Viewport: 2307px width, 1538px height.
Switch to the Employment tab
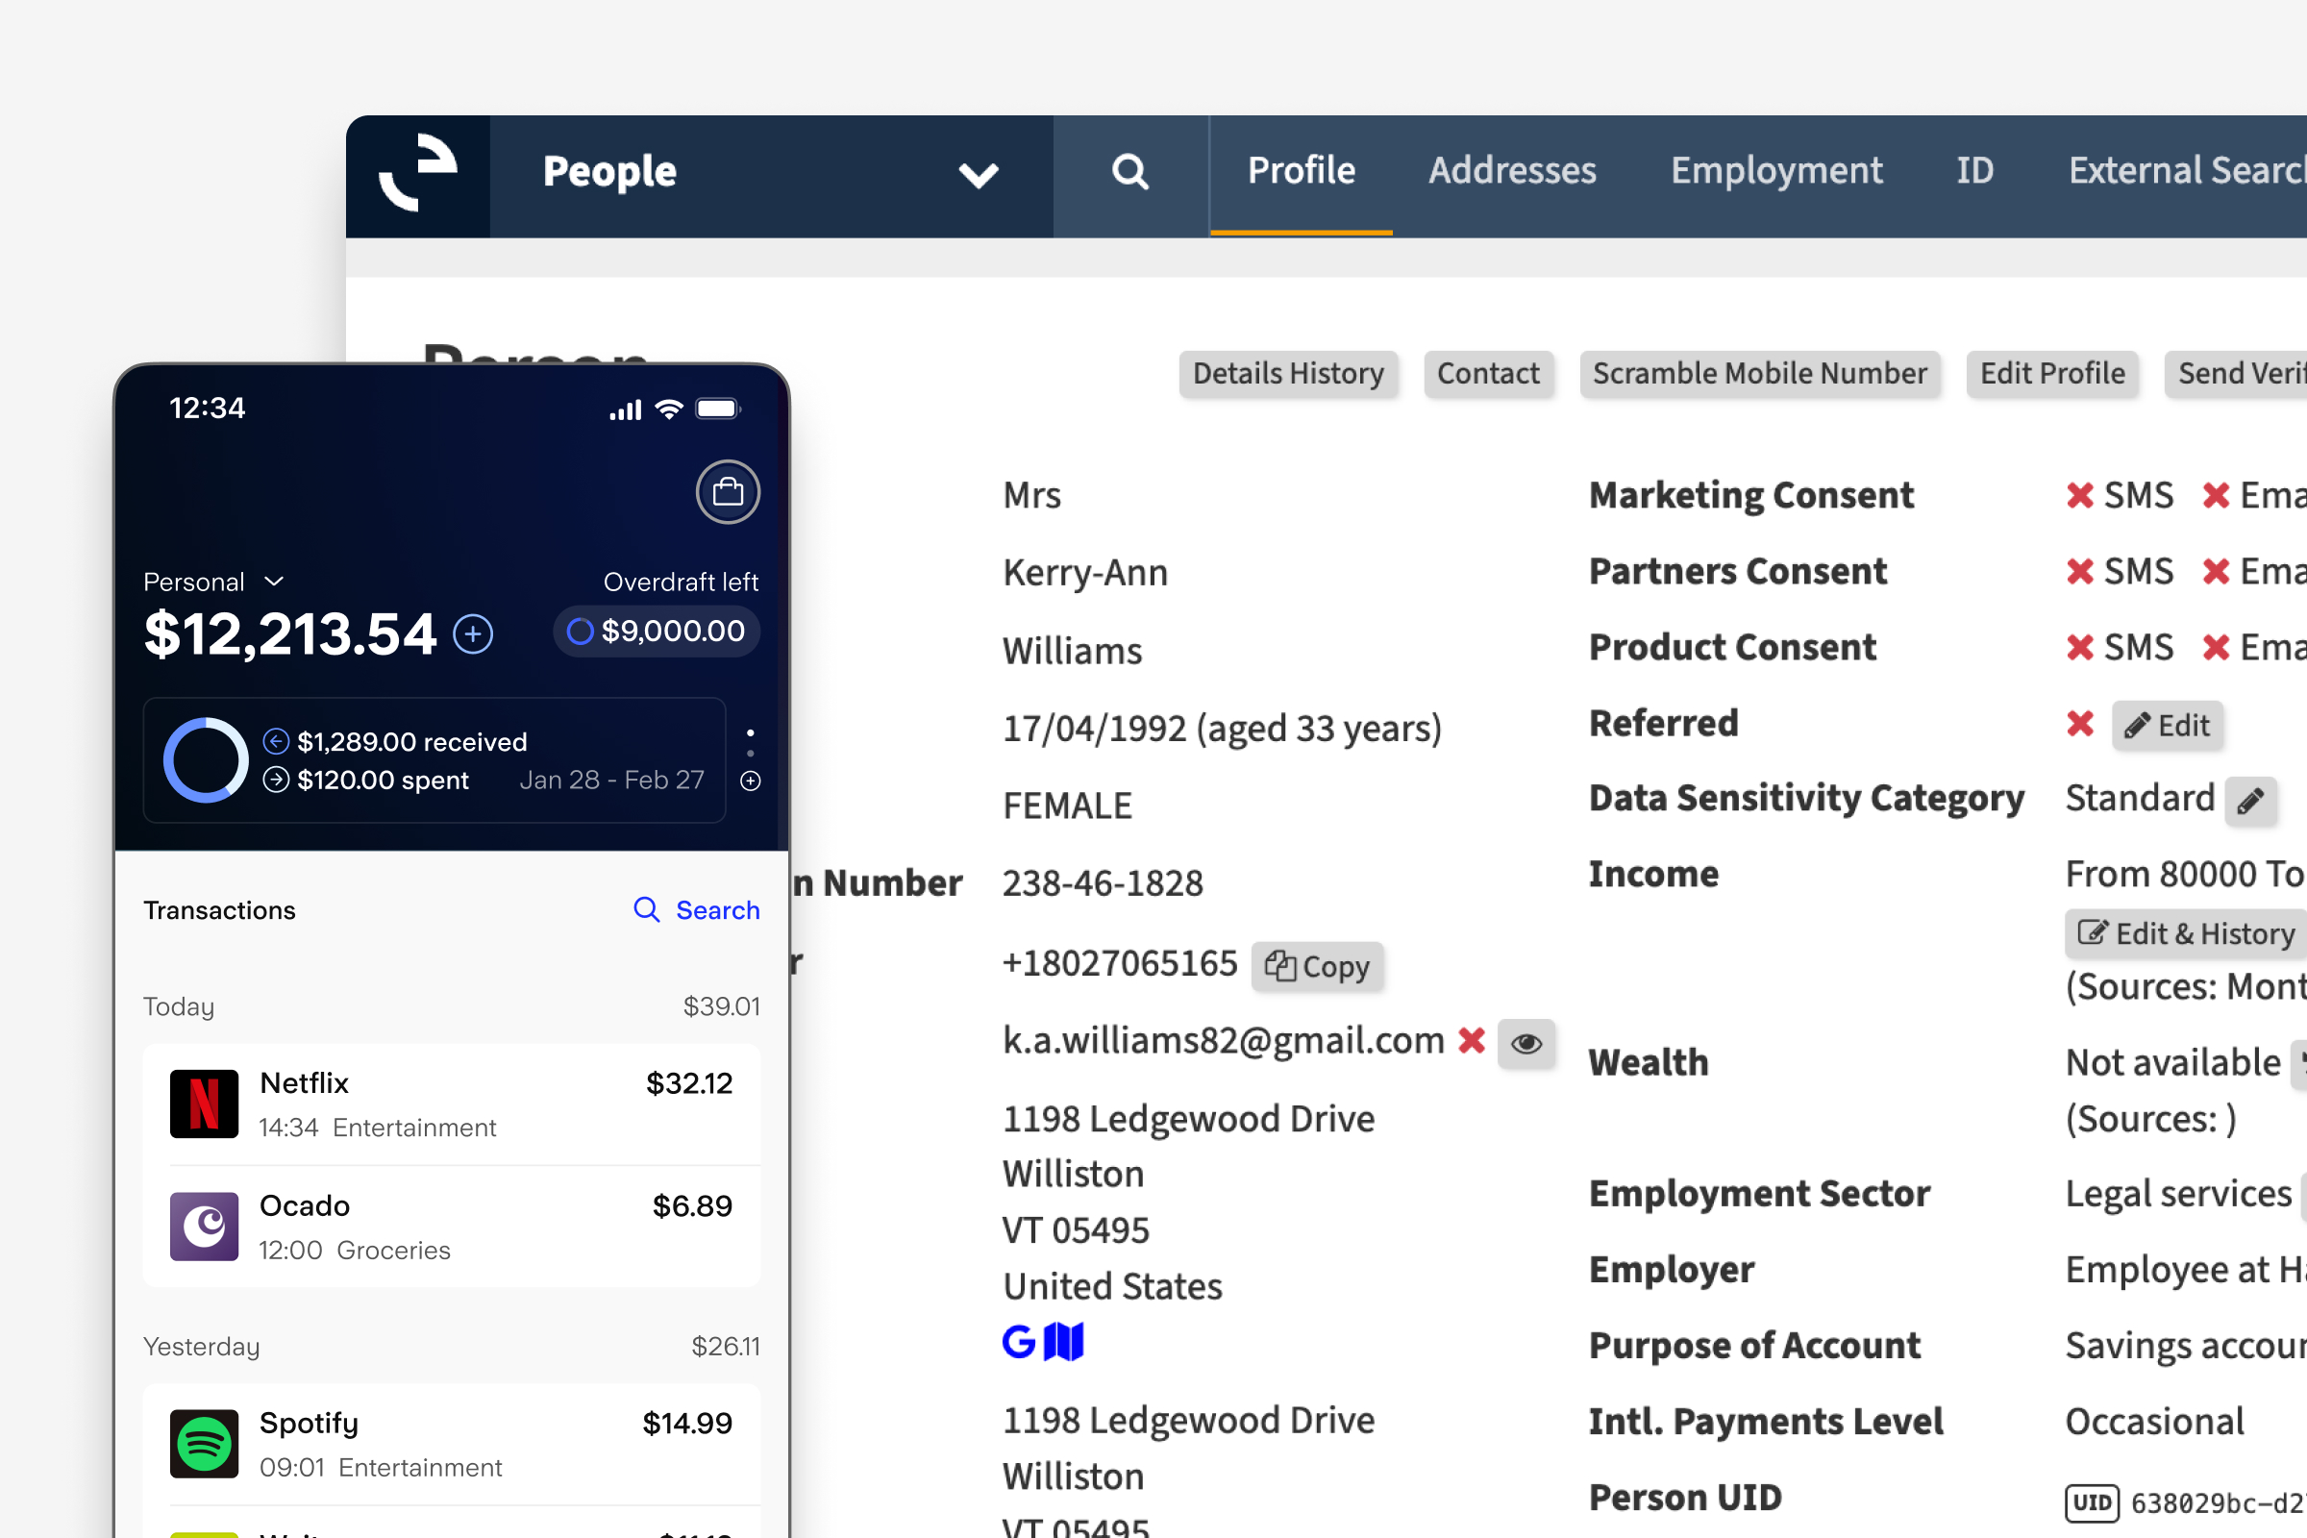tap(1775, 171)
